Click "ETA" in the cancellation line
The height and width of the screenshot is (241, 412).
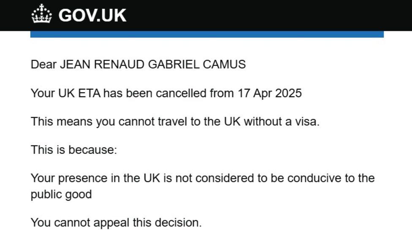pos(89,93)
